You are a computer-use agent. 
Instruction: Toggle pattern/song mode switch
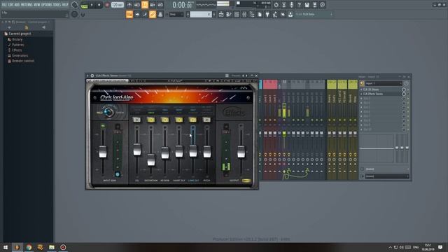(x=84, y=5)
